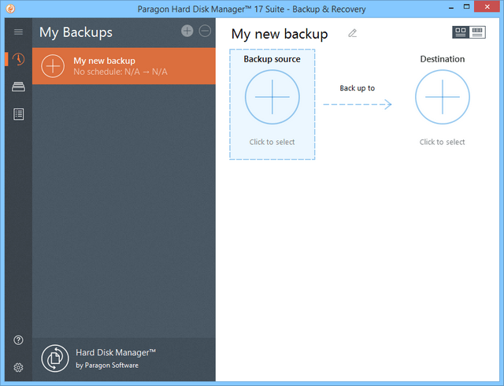Open the activity log sidebar icon
Viewport: 504px width, 386px height.
18,114
